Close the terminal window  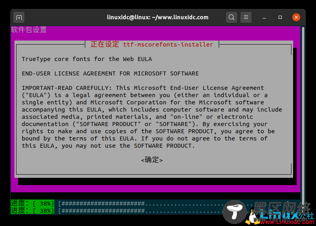(x=296, y=17)
